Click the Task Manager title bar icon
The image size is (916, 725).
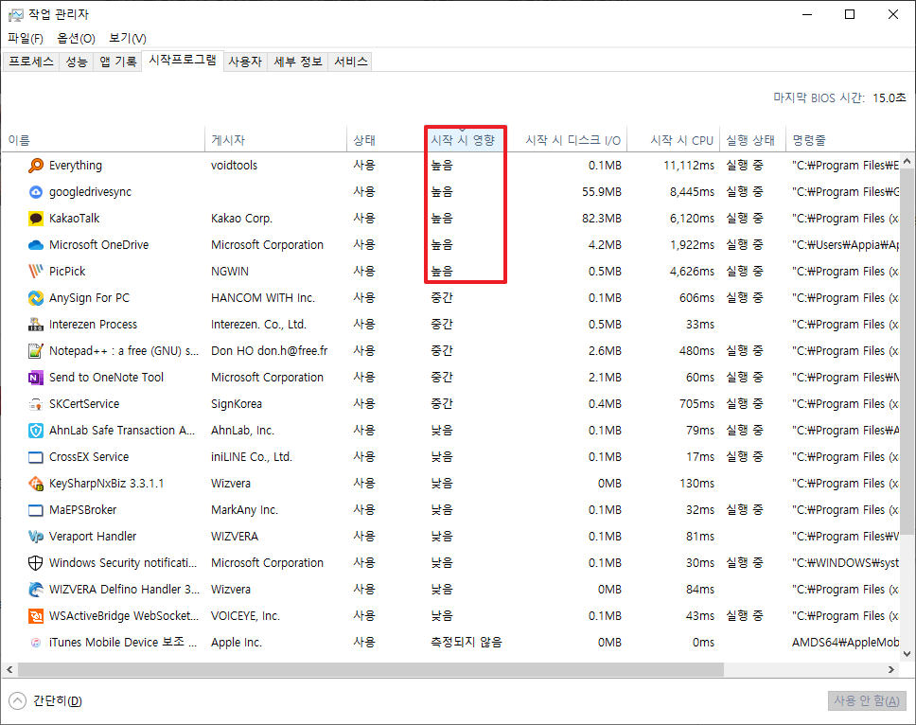pos(16,14)
